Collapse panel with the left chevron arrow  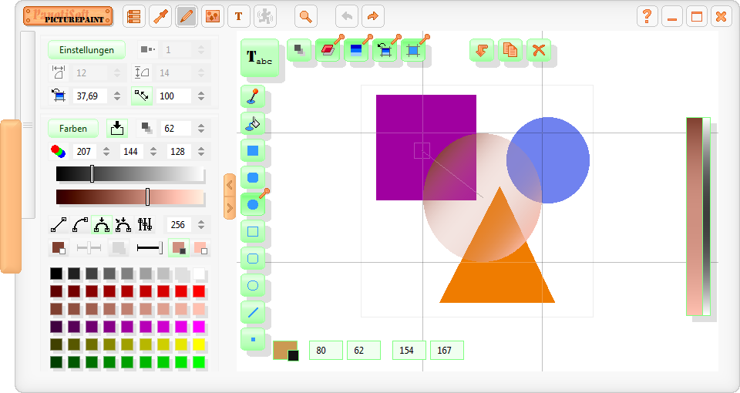(229, 185)
